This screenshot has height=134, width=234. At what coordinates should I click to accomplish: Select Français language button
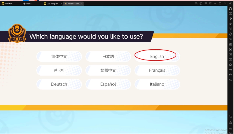(157, 70)
